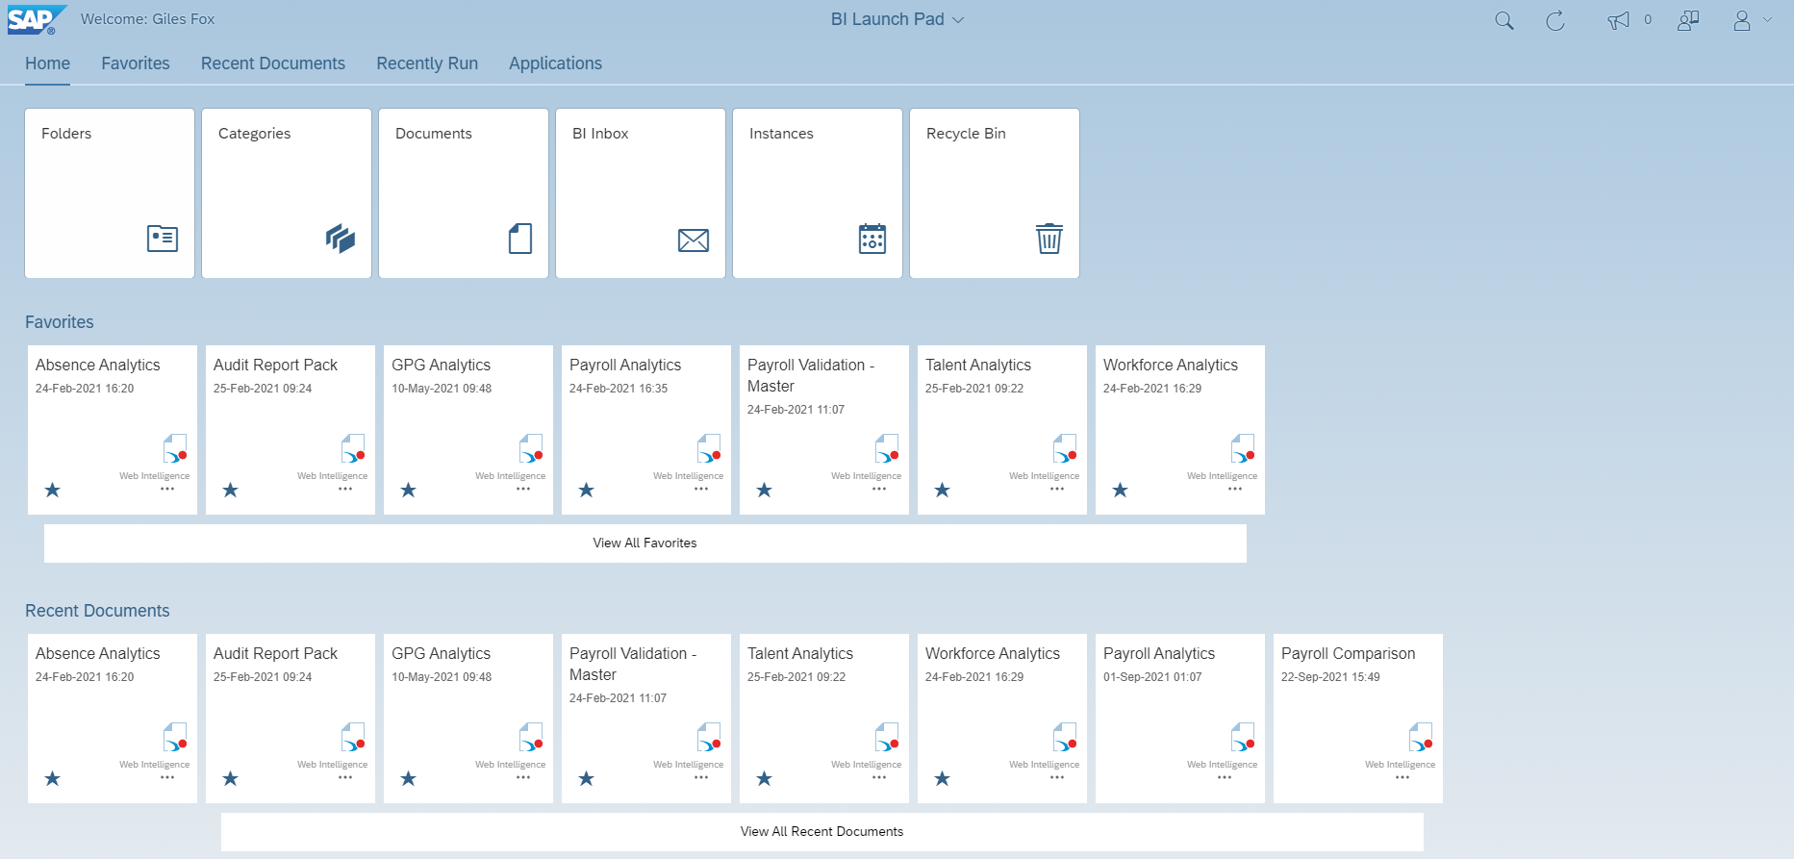Open the Categories tile

(287, 193)
